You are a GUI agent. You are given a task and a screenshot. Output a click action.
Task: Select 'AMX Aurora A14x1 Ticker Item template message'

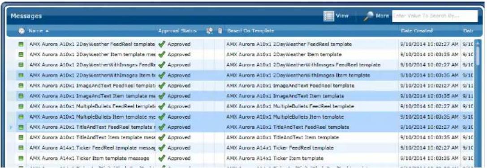[x=89, y=158]
